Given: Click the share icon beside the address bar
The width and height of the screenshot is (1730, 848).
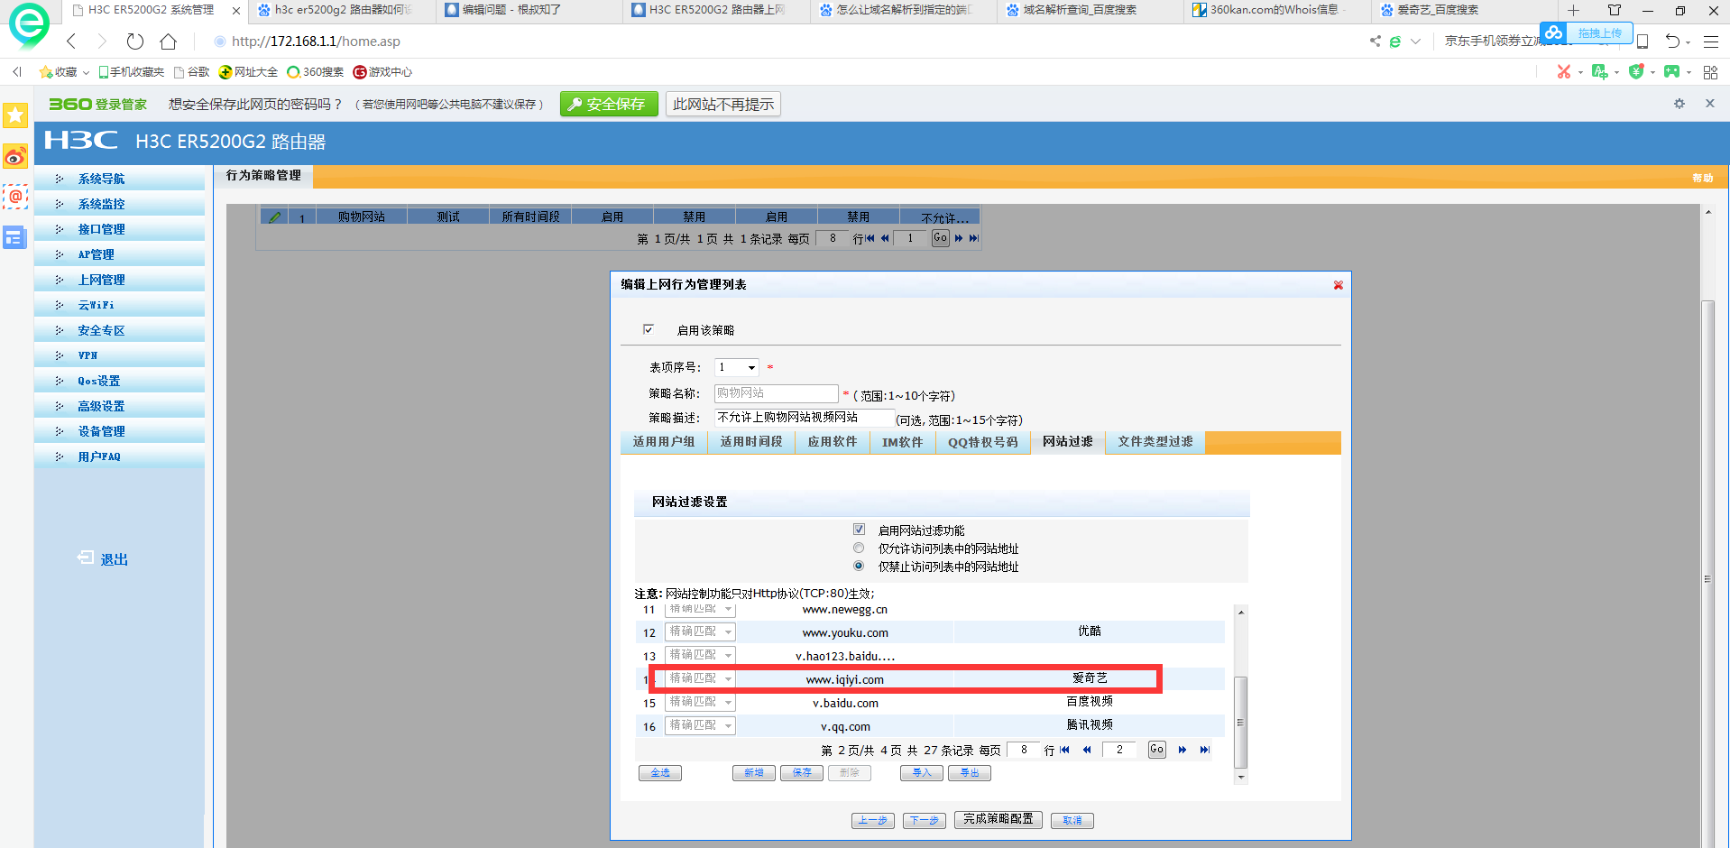Looking at the screenshot, I should [1375, 41].
